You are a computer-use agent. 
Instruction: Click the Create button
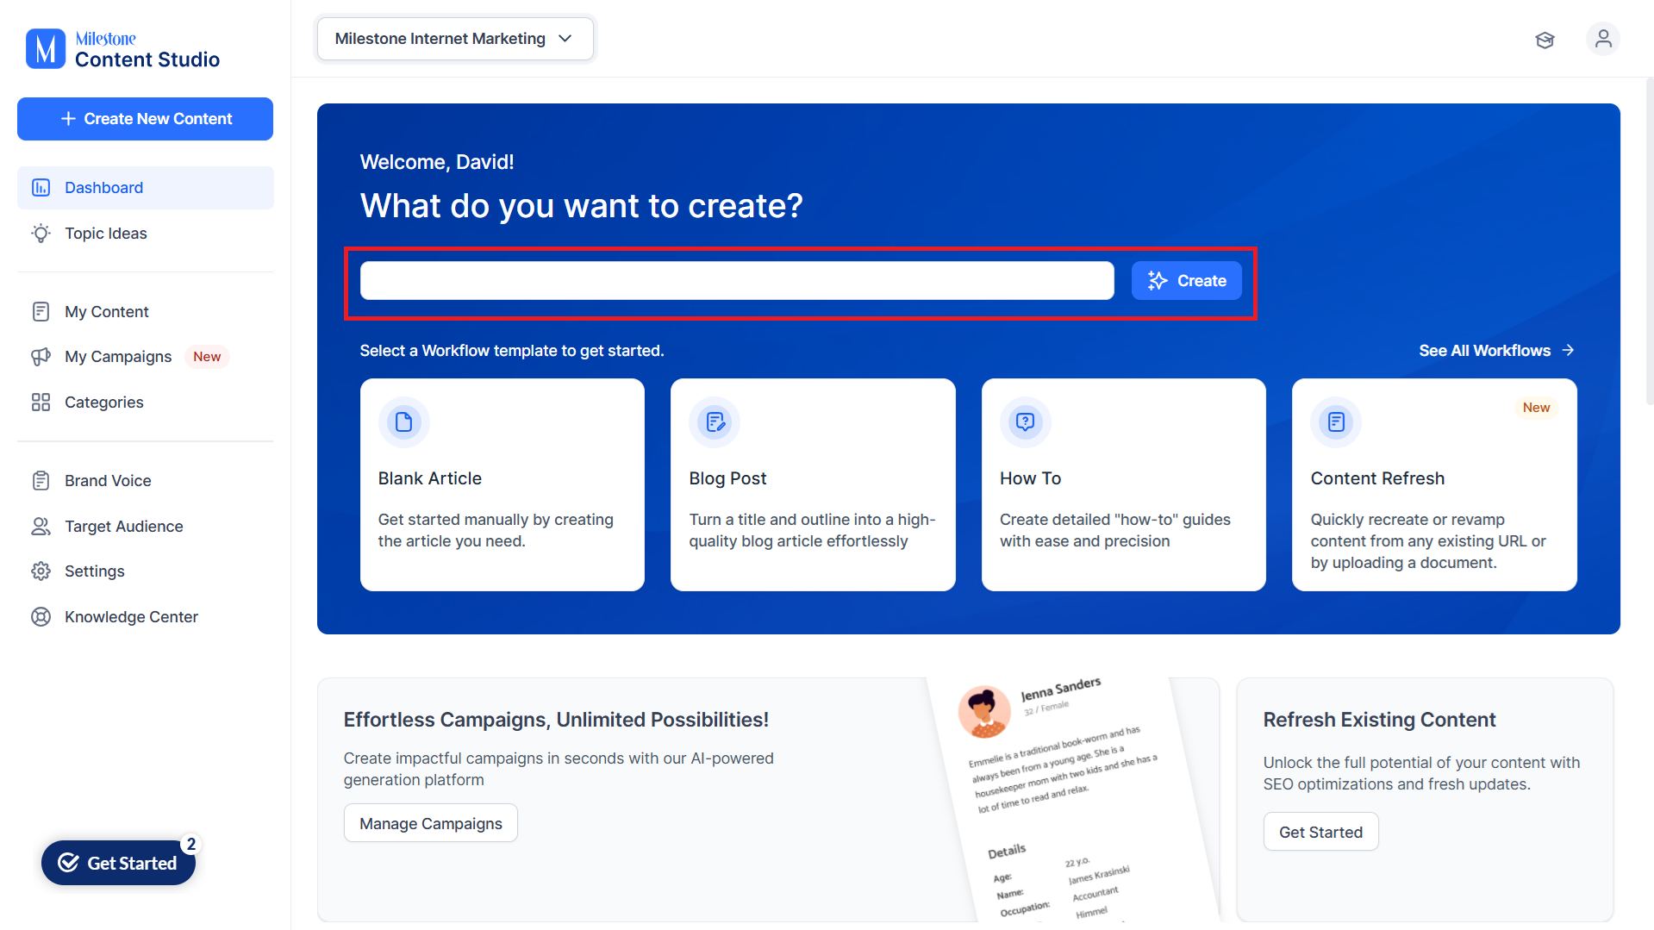(1186, 281)
